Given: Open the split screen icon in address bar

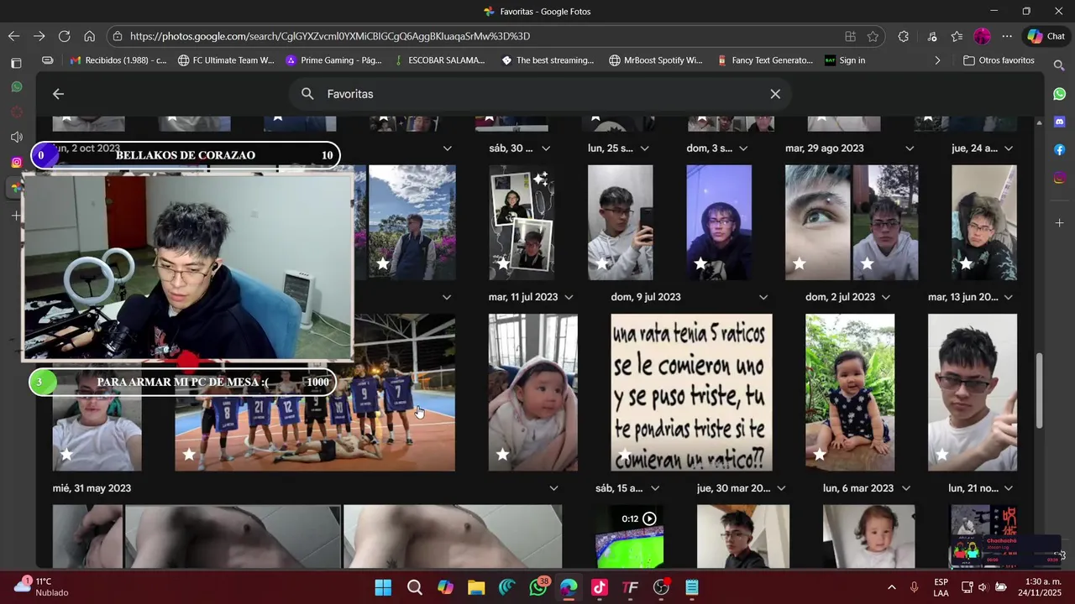Looking at the screenshot, I should (850, 36).
